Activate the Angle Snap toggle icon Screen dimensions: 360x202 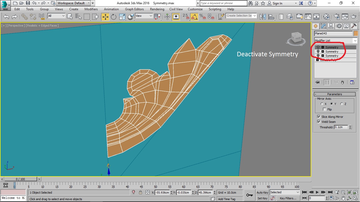click(194, 17)
